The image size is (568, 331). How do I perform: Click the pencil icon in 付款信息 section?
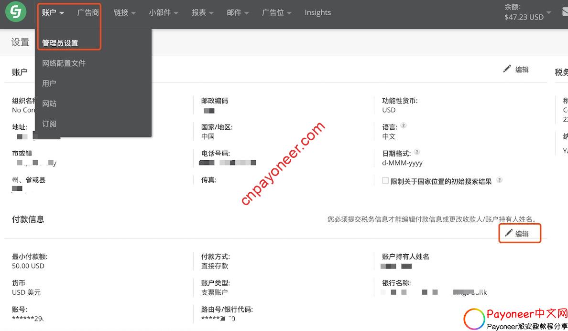(509, 233)
